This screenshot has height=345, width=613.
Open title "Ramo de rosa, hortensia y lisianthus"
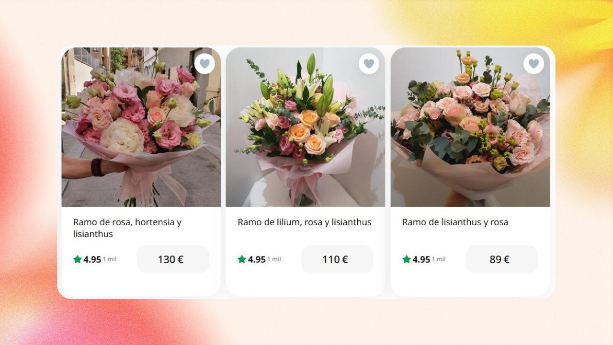[x=127, y=228]
